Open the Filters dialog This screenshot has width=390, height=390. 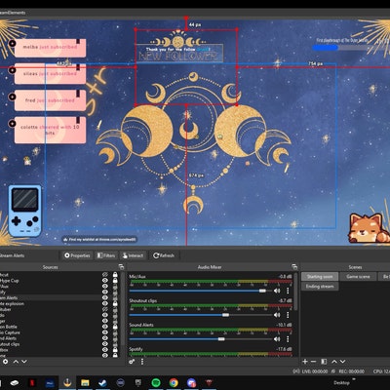(106, 255)
